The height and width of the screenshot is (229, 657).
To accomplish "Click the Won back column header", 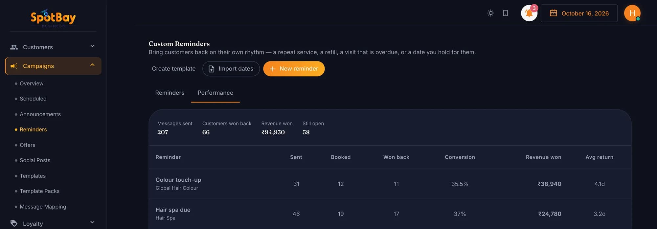I will pos(396,157).
